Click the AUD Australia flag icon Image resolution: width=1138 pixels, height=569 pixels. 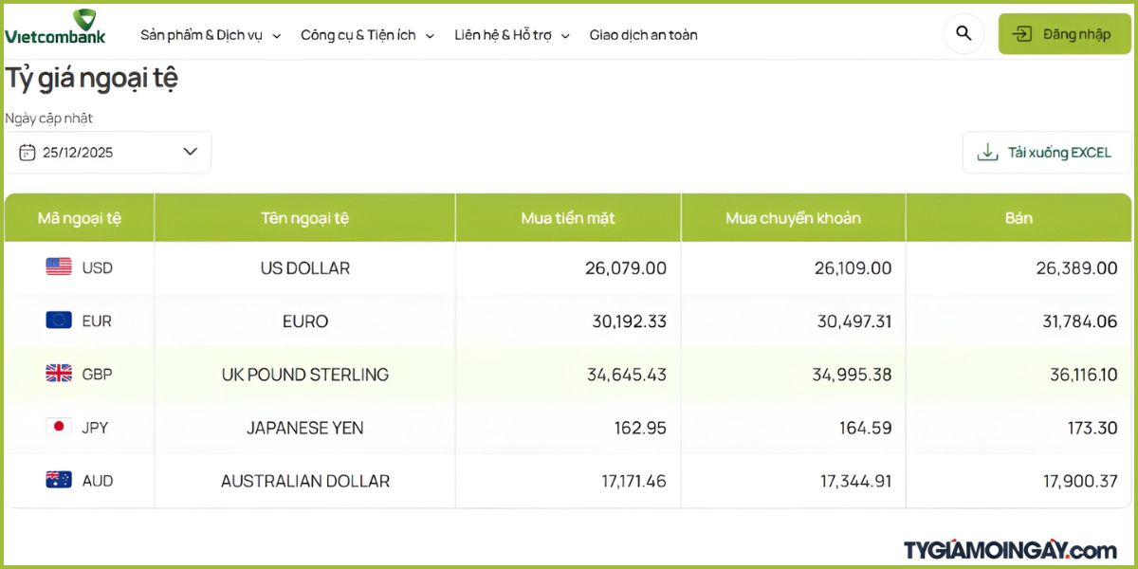pos(59,480)
